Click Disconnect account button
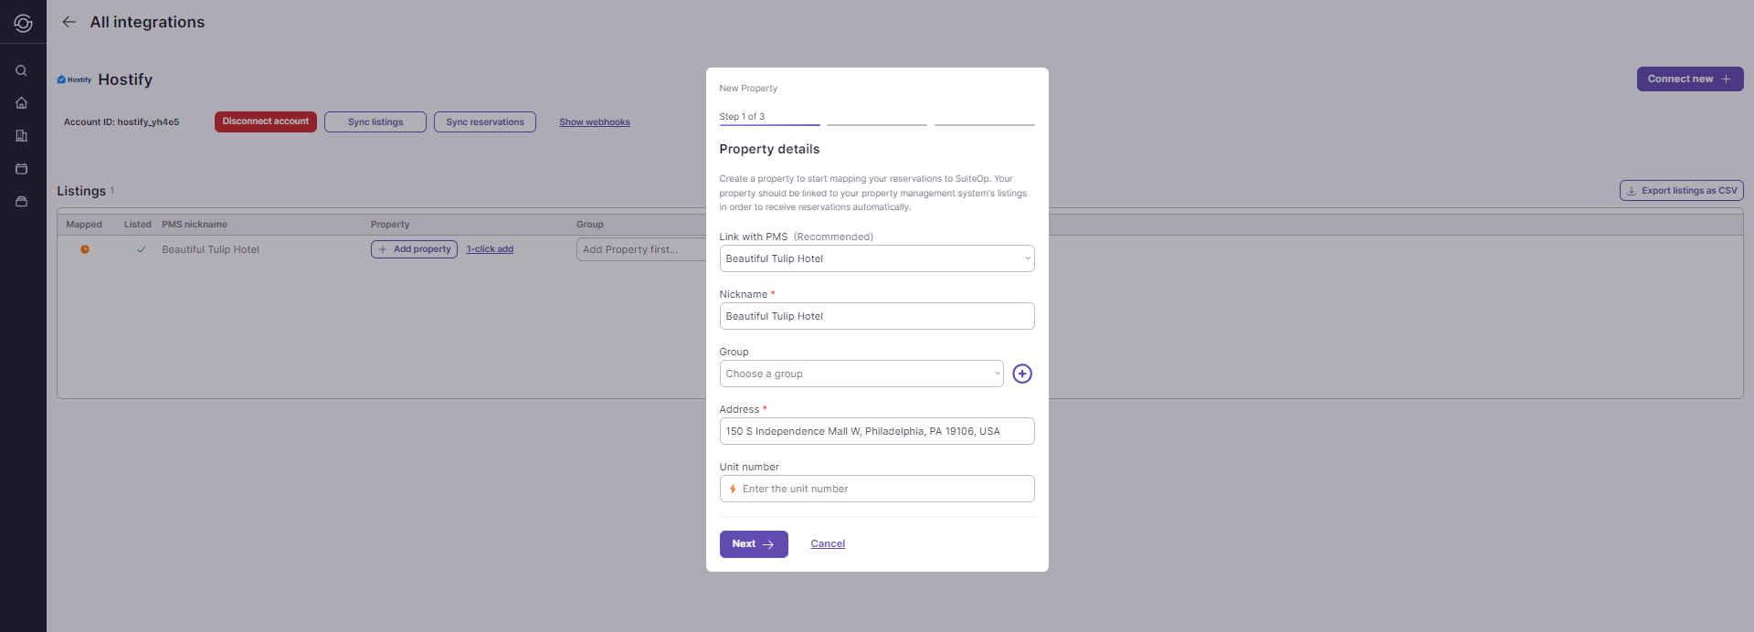The height and width of the screenshot is (632, 1754). (x=266, y=121)
